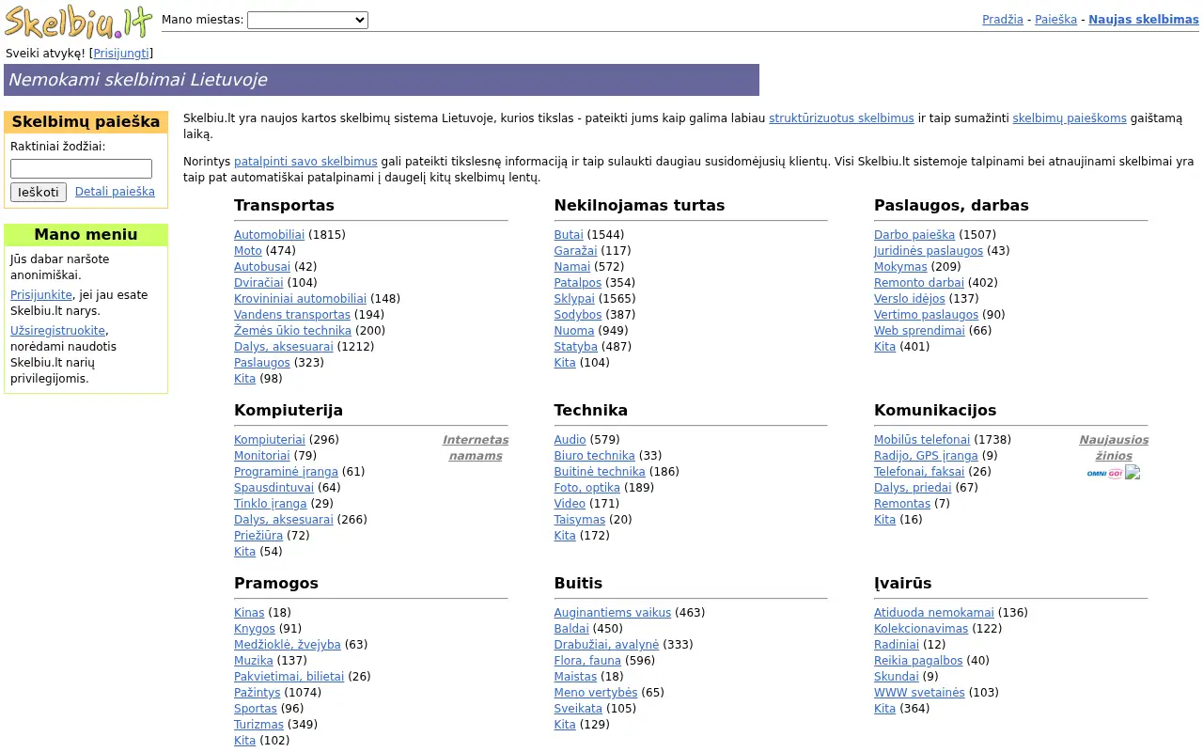
Task: Click the Skelbiu.lt logo
Action: click(79, 21)
